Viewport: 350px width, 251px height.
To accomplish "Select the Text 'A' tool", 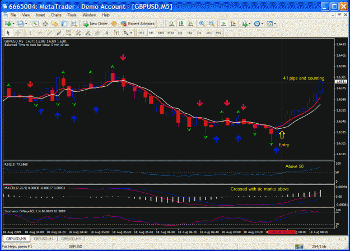I will tap(107, 33).
